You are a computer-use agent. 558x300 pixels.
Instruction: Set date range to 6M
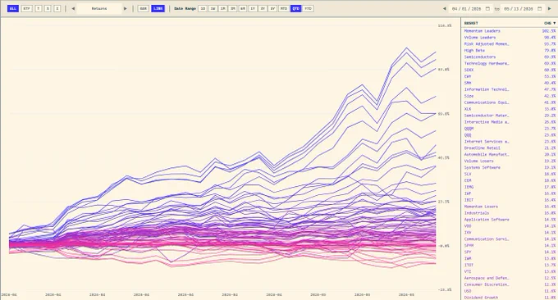pyautogui.click(x=242, y=8)
